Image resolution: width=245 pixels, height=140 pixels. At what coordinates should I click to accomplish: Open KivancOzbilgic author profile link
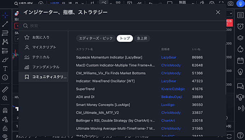coord(173,89)
